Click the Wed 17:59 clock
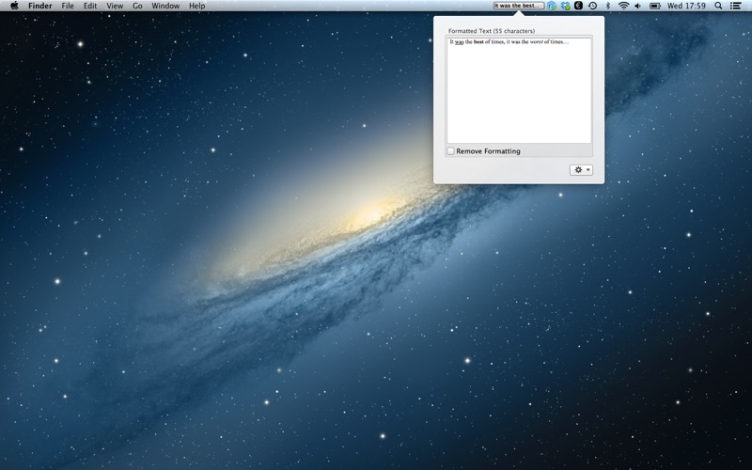Viewport: 752px width, 470px height. tap(686, 6)
